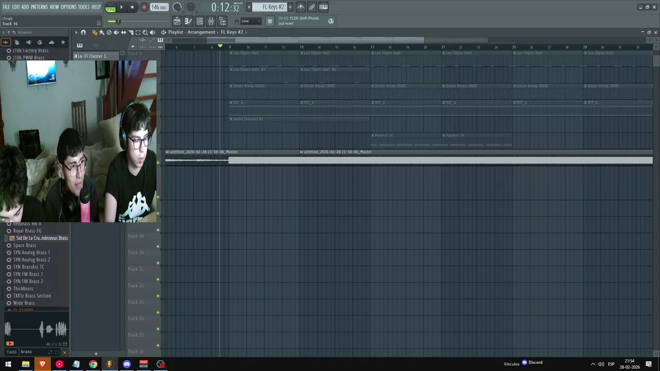Toggle the typing keyboard to piano icon

tap(323, 7)
